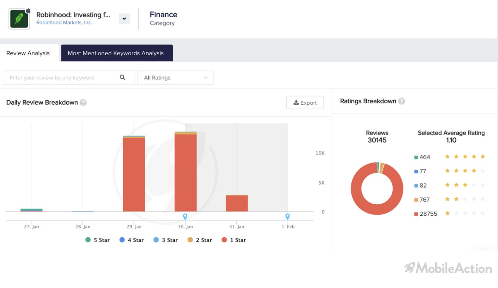Image resolution: width=498 pixels, height=288 pixels.
Task: Select the 28755 one-star count
Action: (x=428, y=214)
